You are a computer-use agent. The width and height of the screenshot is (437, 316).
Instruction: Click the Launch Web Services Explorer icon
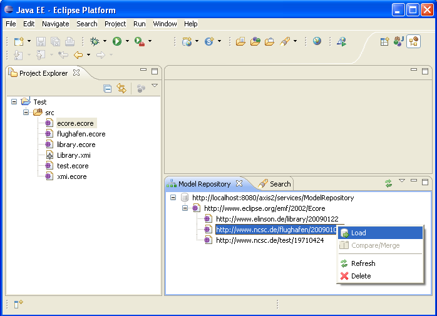pyautogui.click(x=341, y=41)
